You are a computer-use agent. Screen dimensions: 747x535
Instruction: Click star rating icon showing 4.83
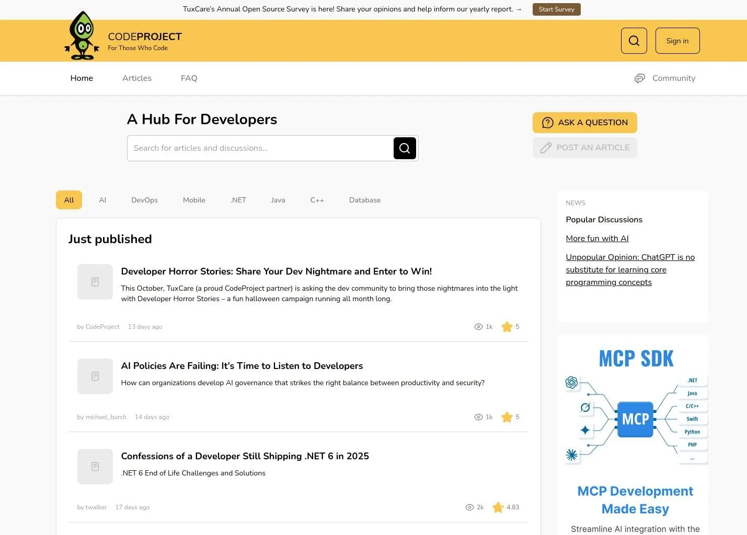pyautogui.click(x=498, y=507)
